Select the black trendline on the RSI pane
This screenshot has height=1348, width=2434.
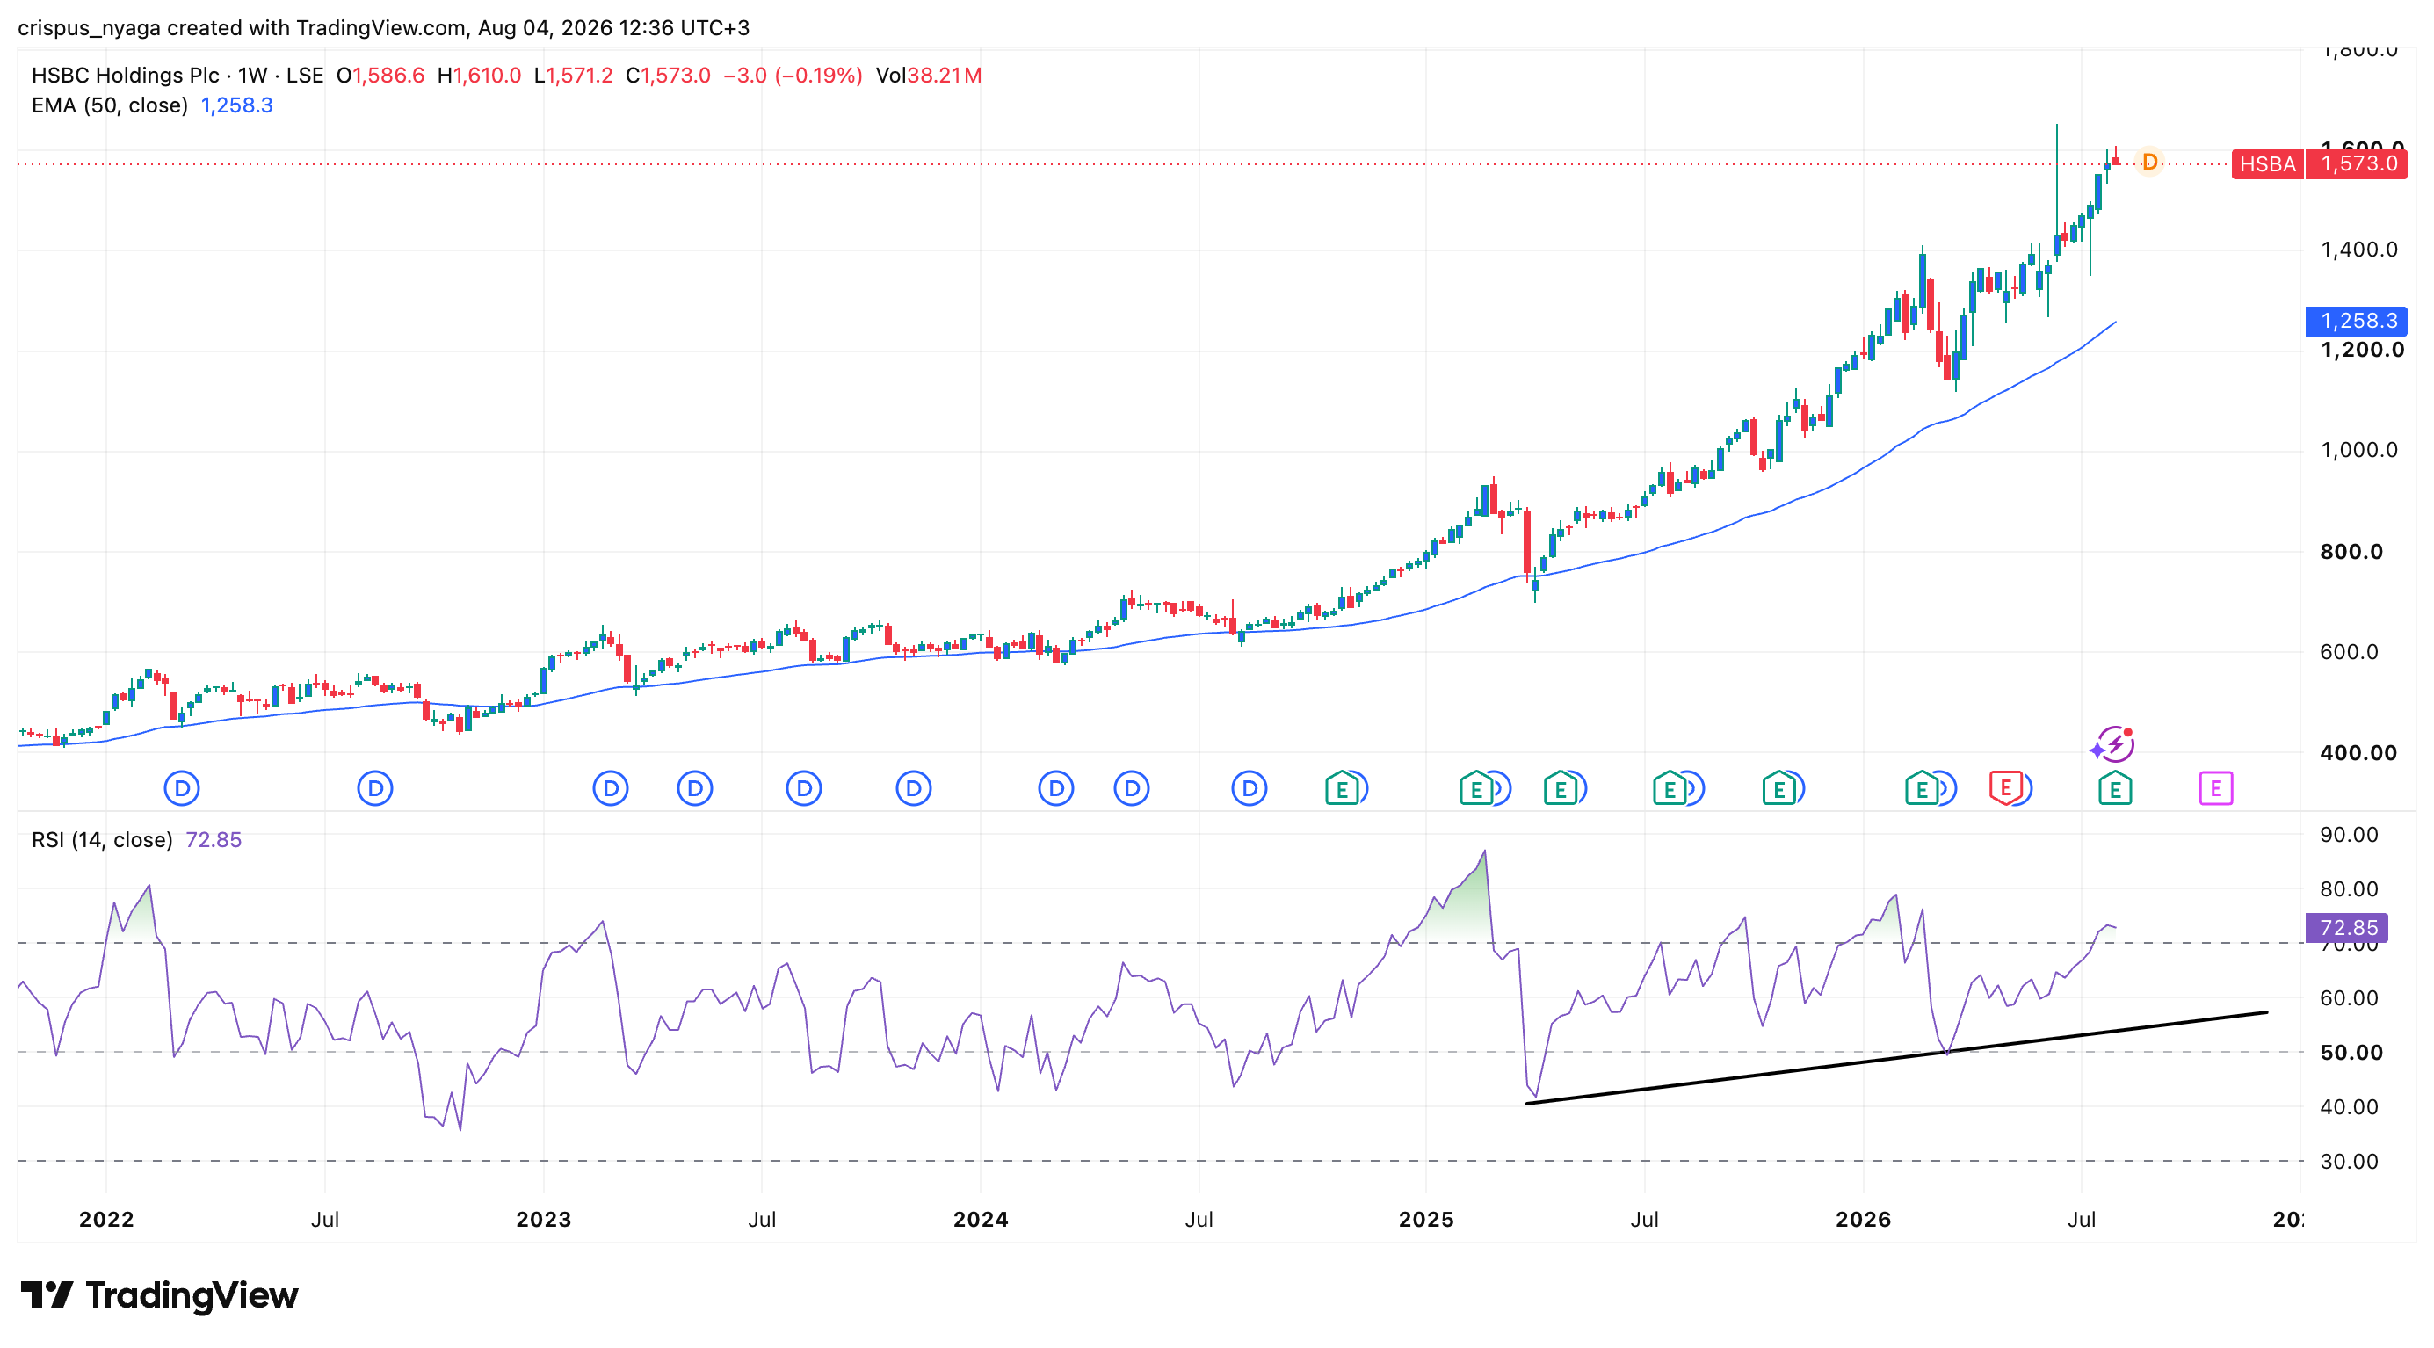(x=1897, y=1058)
